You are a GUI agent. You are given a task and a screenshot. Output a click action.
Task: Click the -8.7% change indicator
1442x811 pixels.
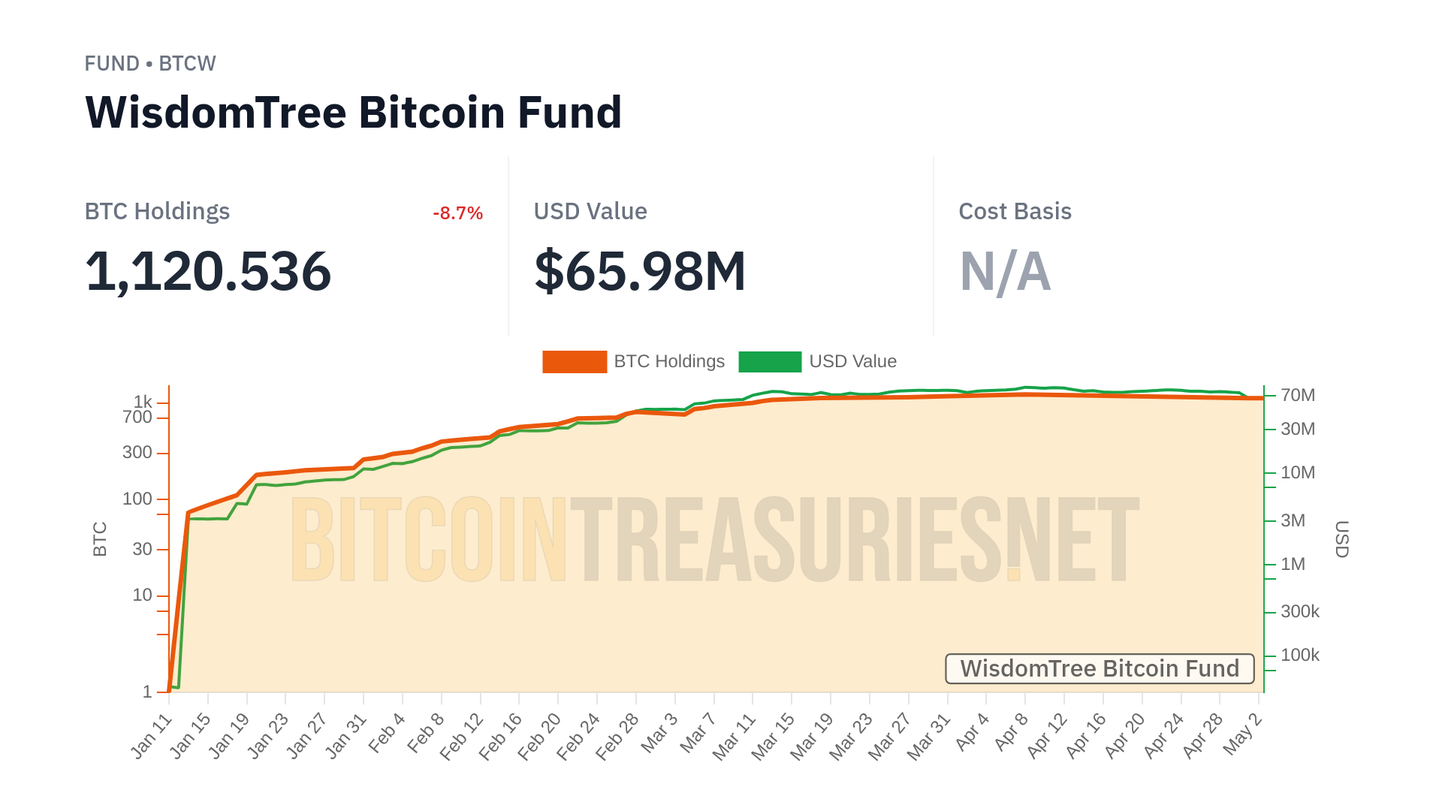(457, 213)
